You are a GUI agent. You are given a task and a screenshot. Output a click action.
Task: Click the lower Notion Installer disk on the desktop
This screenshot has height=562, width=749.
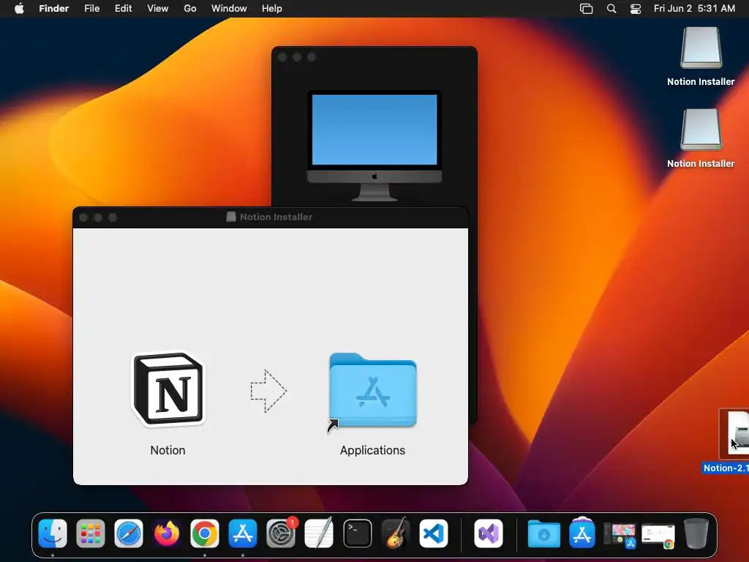[701, 130]
